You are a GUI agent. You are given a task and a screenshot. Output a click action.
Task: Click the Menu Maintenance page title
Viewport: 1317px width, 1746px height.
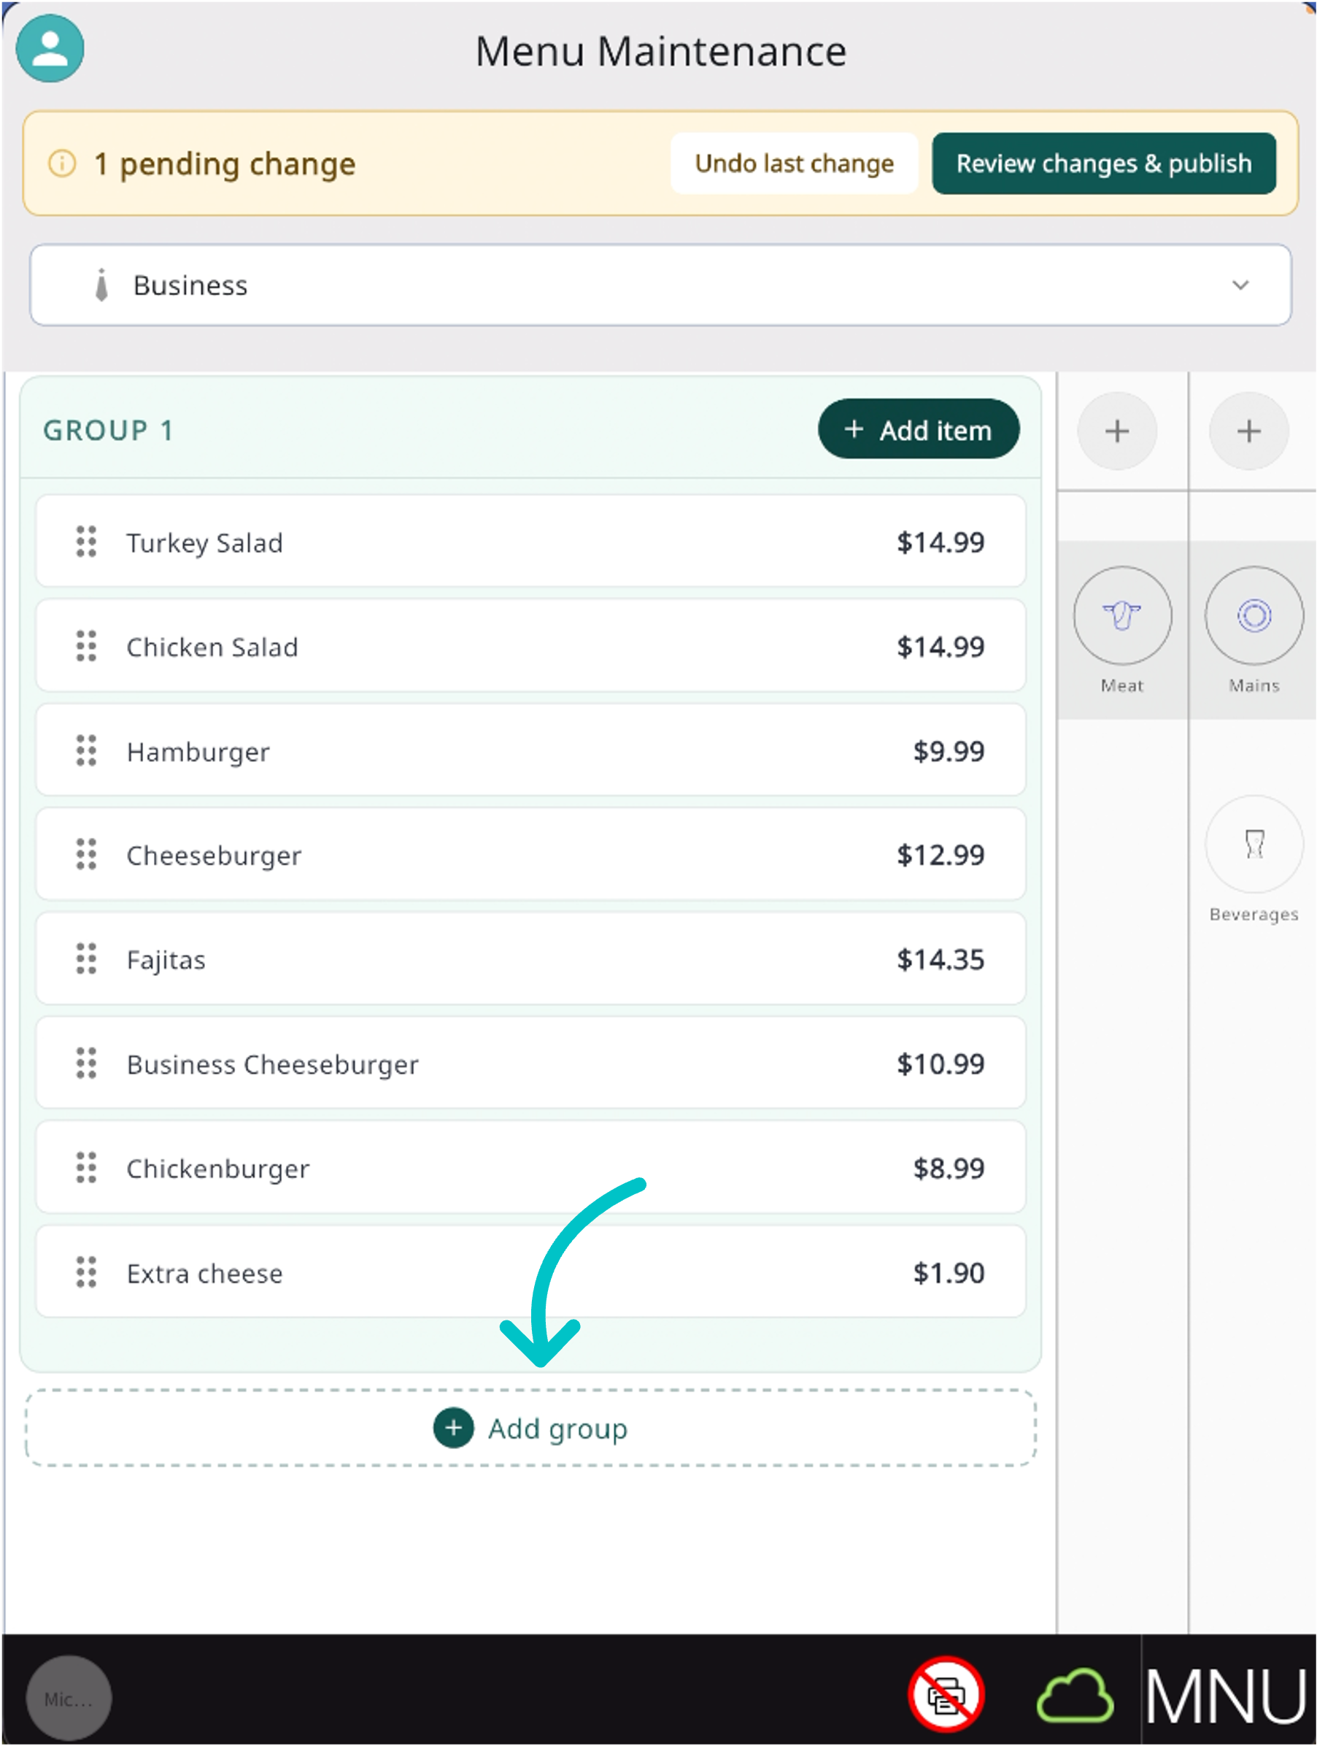tap(660, 51)
